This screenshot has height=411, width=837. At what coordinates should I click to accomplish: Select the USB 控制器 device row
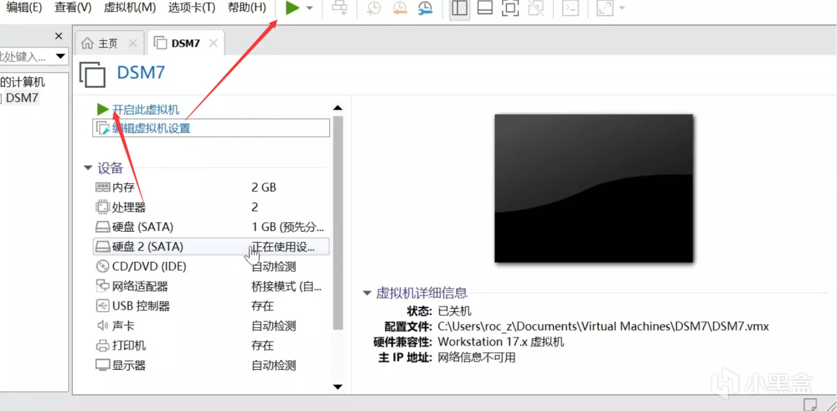coord(211,306)
